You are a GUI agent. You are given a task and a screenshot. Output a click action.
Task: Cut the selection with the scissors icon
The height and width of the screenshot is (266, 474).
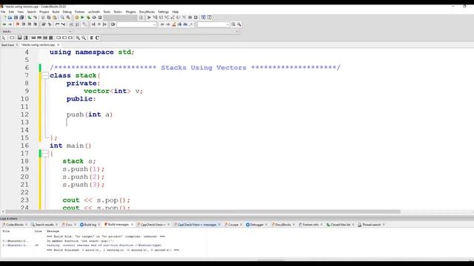(x=43, y=18)
